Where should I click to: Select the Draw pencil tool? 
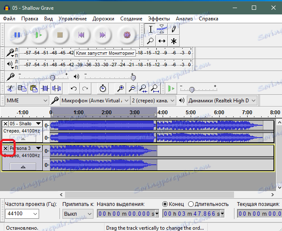click(x=174, y=29)
